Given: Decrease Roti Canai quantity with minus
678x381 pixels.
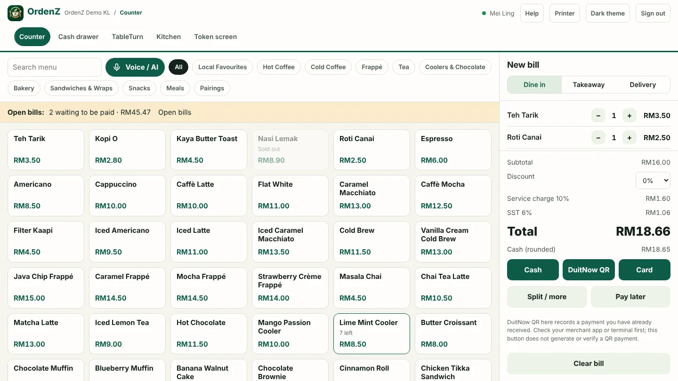Looking at the screenshot, I should pyautogui.click(x=598, y=137).
